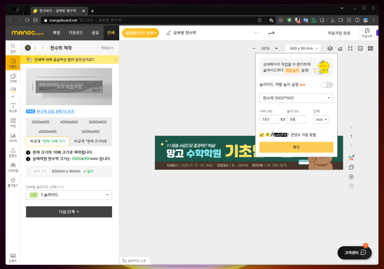Click the 다음 단계 button
Screen dimensions: 384x269
[x=69, y=212]
